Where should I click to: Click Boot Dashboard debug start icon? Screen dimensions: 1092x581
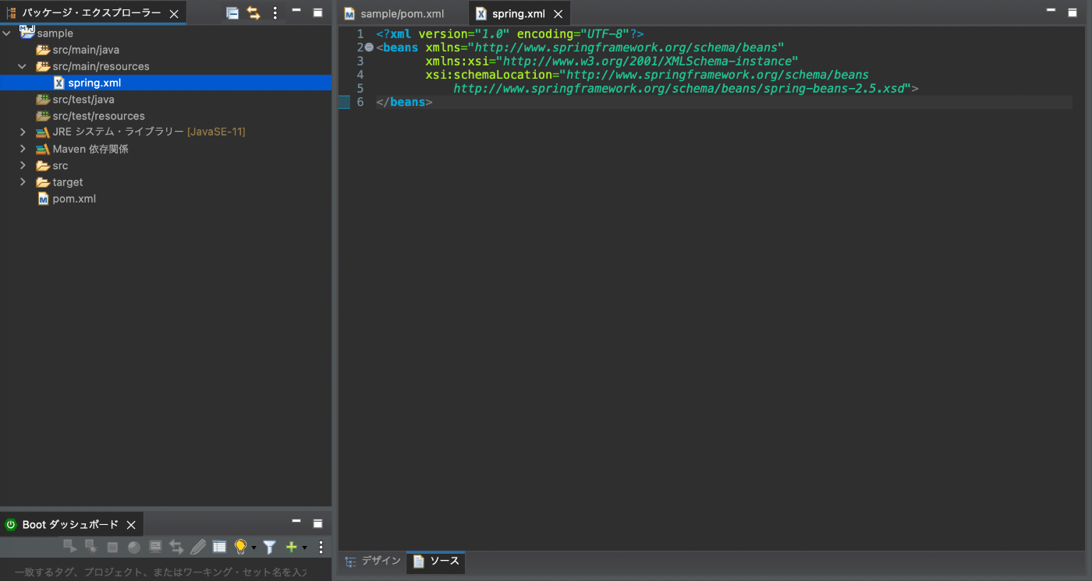(91, 547)
